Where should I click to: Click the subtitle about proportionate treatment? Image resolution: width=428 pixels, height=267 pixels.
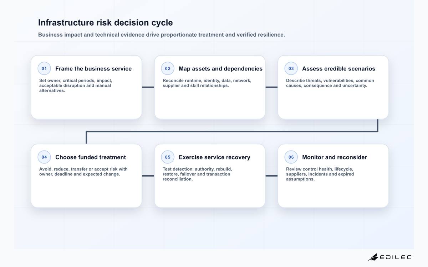(x=162, y=35)
